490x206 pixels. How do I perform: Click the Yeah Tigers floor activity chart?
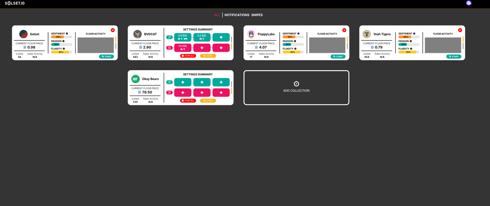click(x=443, y=45)
